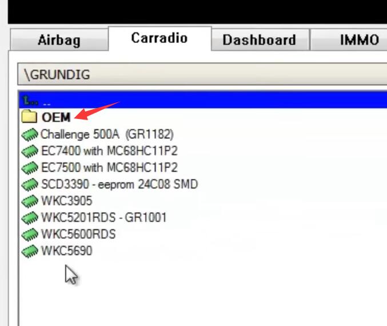Pick SCD3390 - eeprom 24C08 SMD text
387x326 pixels.
[x=119, y=184]
